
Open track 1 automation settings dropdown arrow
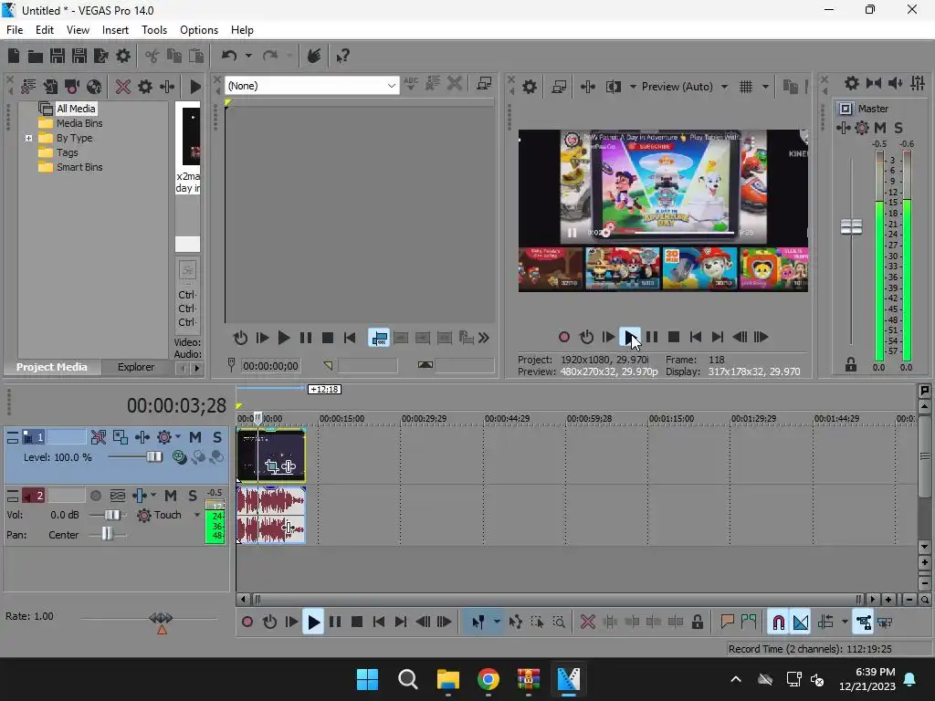[178, 437]
